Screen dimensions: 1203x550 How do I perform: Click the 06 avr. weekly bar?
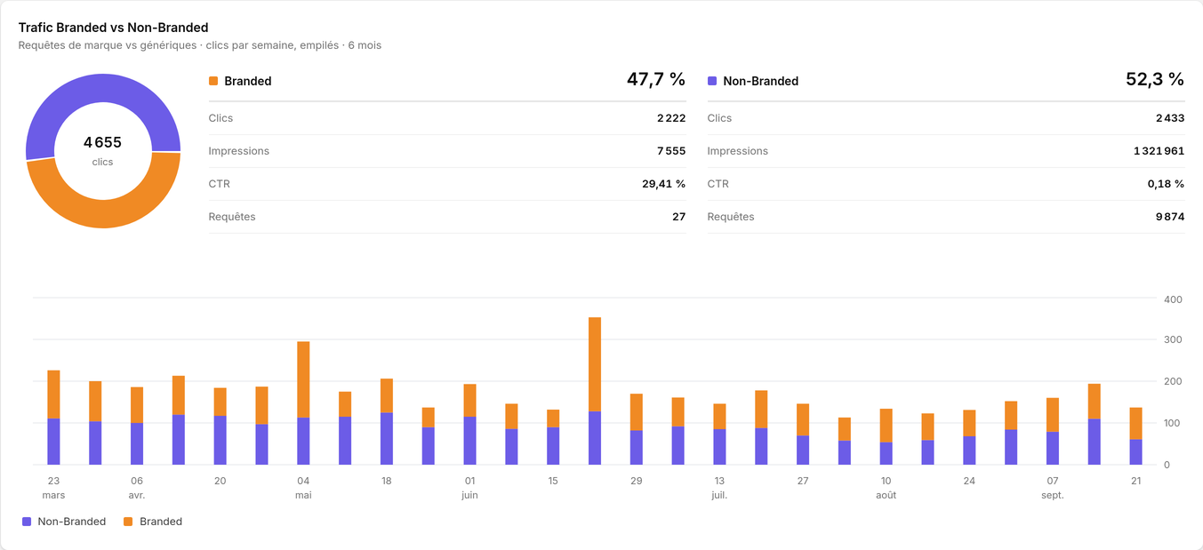click(137, 426)
